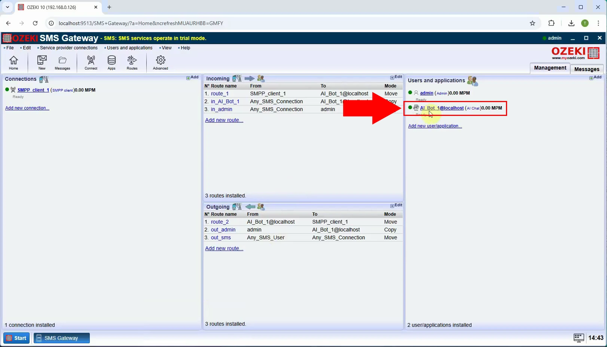Open the out_sms route link
This screenshot has width=607, height=347.
[221, 237]
